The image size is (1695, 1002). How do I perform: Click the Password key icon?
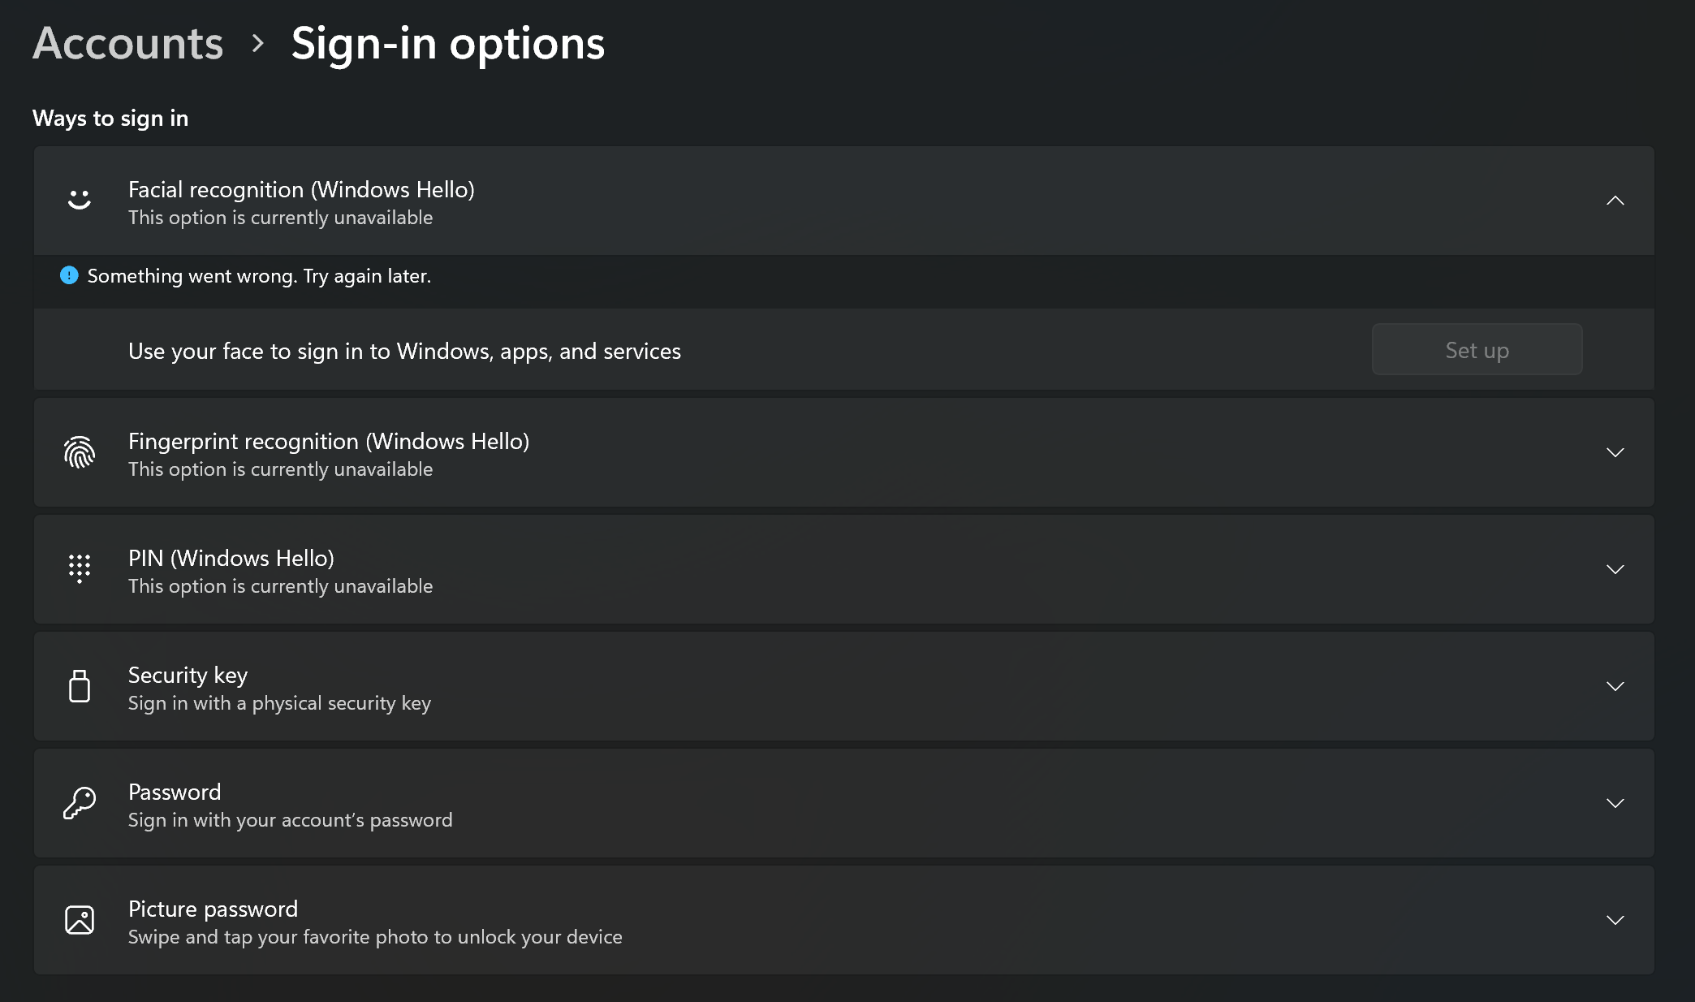[x=80, y=803]
